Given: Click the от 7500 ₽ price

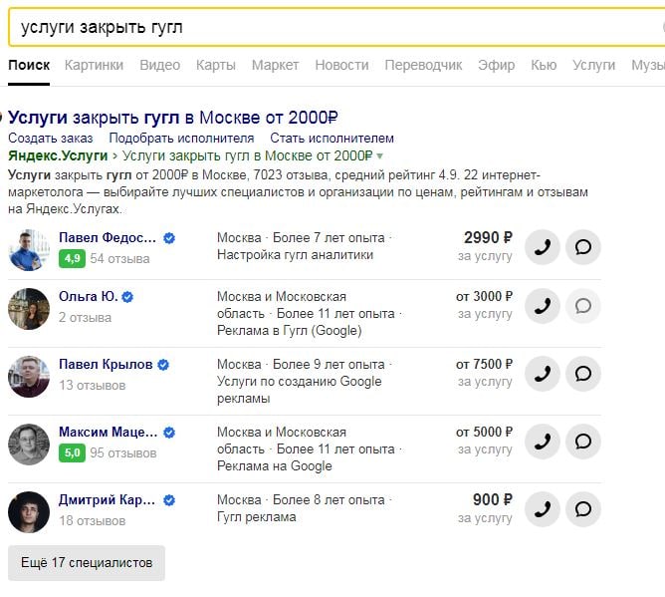Looking at the screenshot, I should [x=485, y=365].
